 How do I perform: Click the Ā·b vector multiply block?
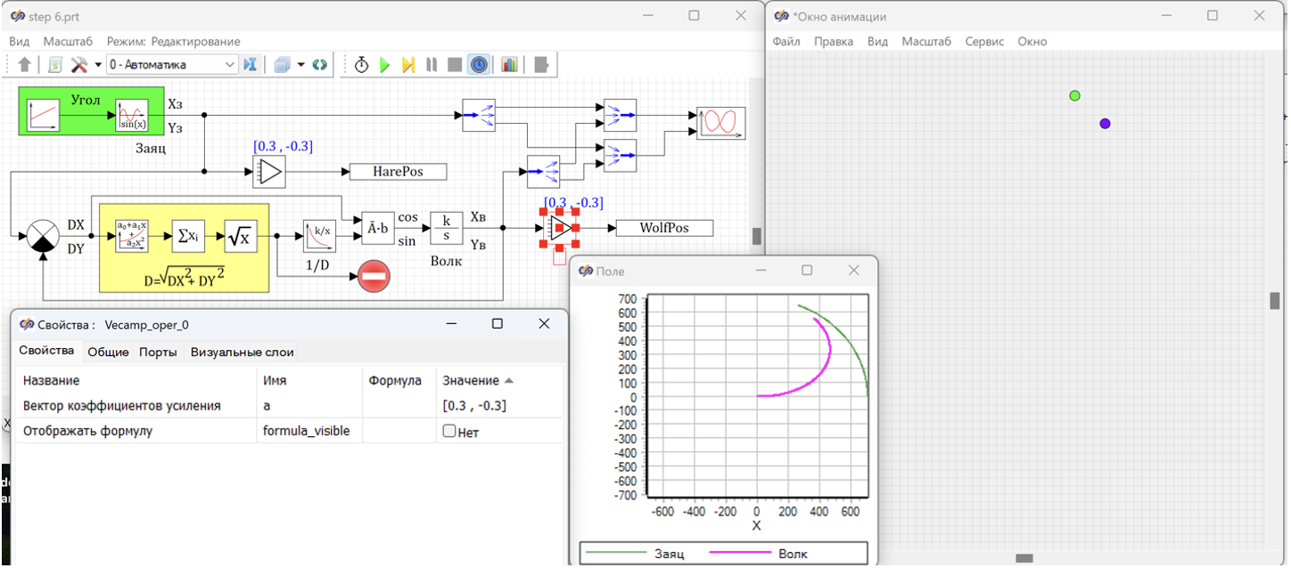[x=377, y=229]
